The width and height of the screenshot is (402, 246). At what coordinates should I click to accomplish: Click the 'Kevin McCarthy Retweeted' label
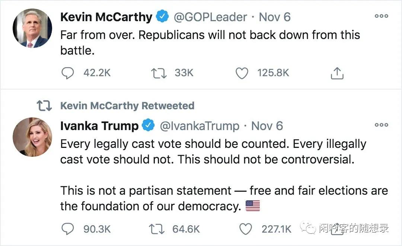127,106
